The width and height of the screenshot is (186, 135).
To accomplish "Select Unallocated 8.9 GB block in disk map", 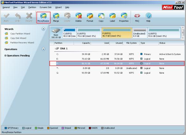I will 140,33.
